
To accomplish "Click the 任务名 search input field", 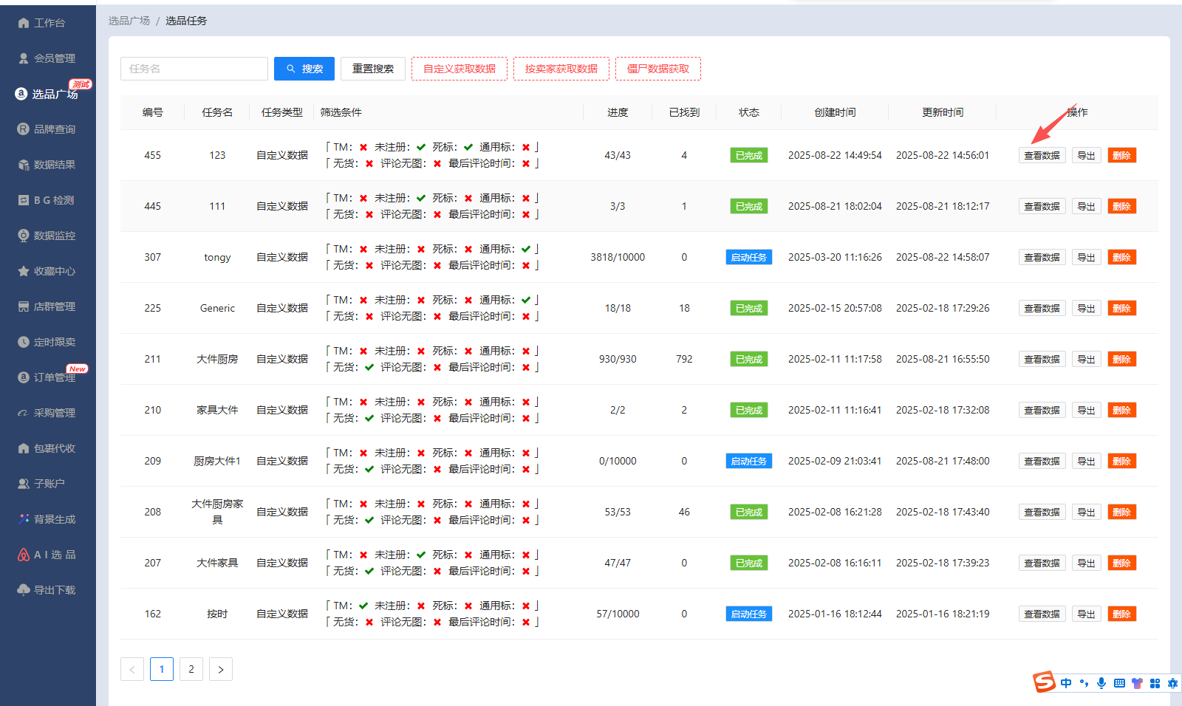I will 194,69.
